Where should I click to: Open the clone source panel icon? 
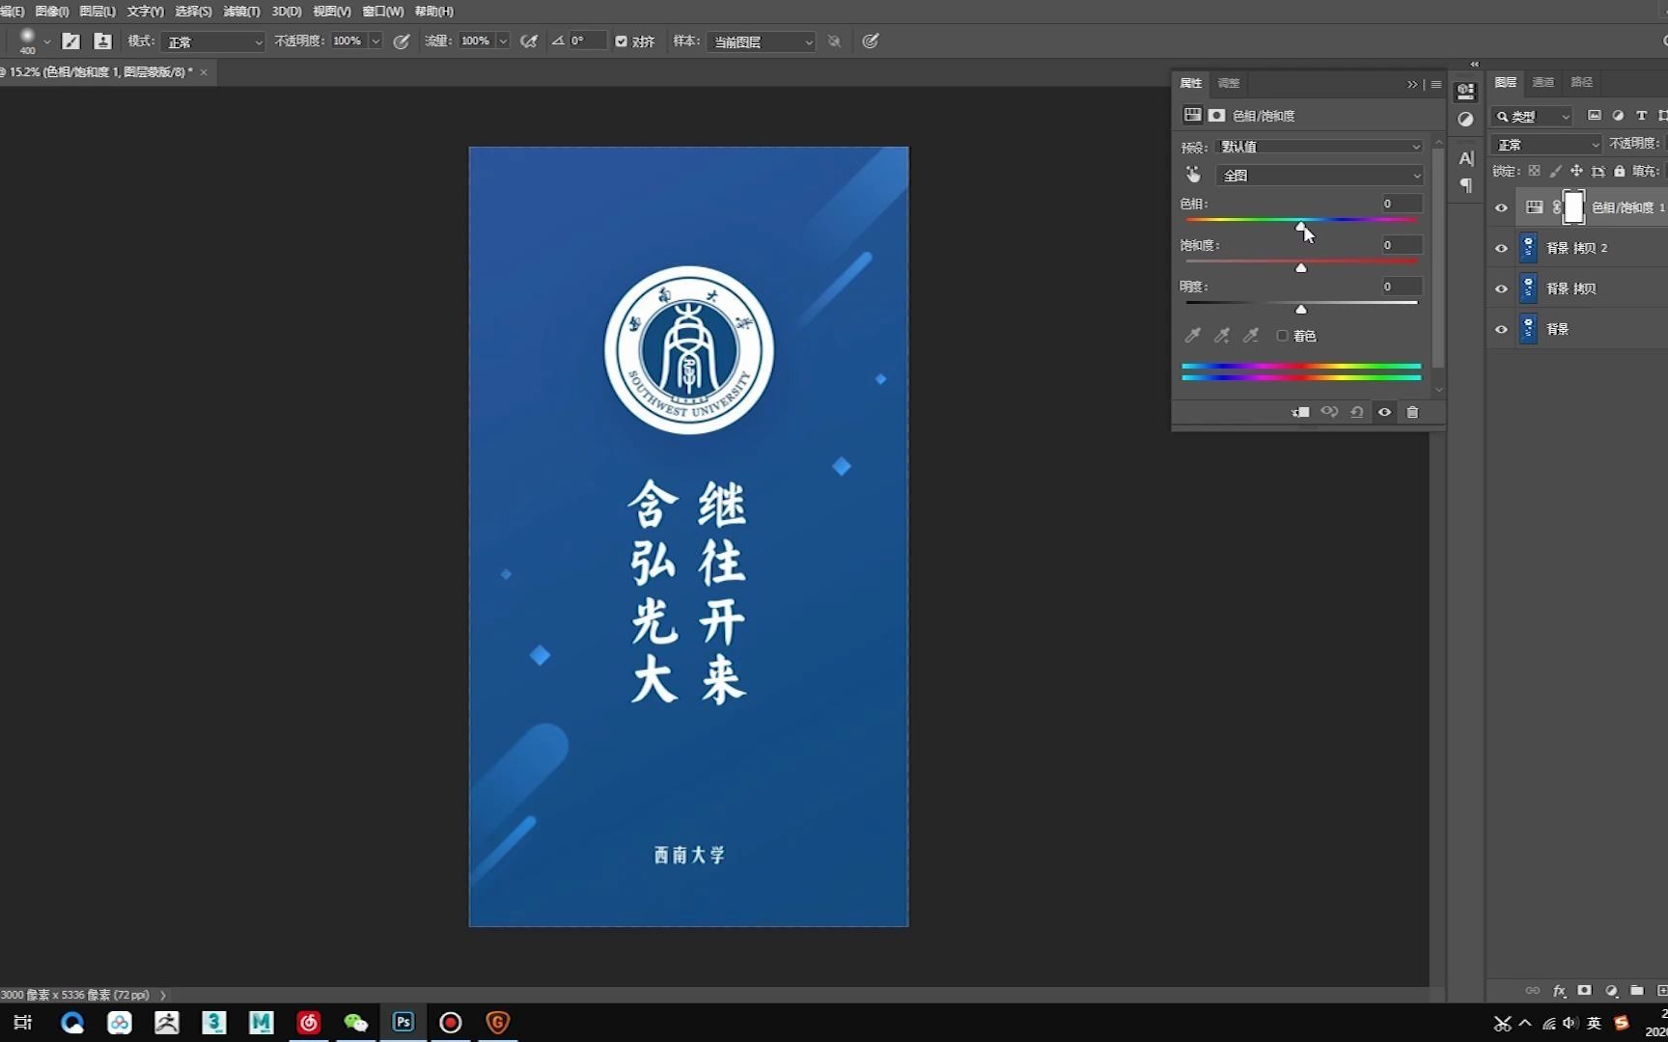[102, 41]
